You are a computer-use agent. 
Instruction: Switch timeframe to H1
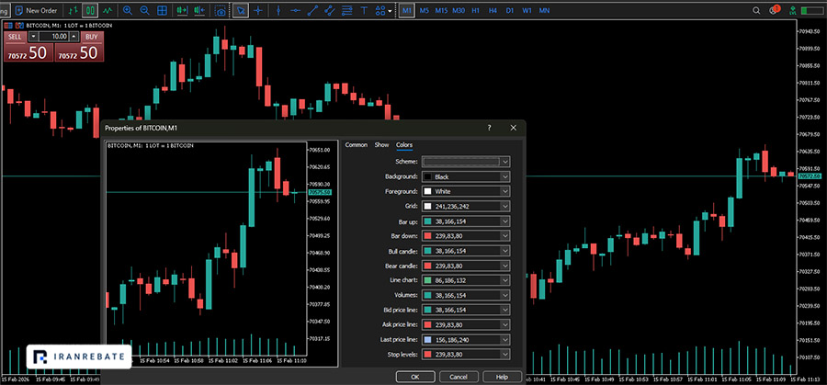click(476, 10)
